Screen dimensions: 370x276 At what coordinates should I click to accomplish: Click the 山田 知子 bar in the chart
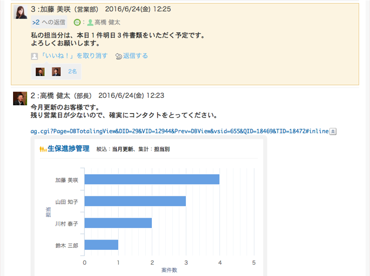coord(135,201)
